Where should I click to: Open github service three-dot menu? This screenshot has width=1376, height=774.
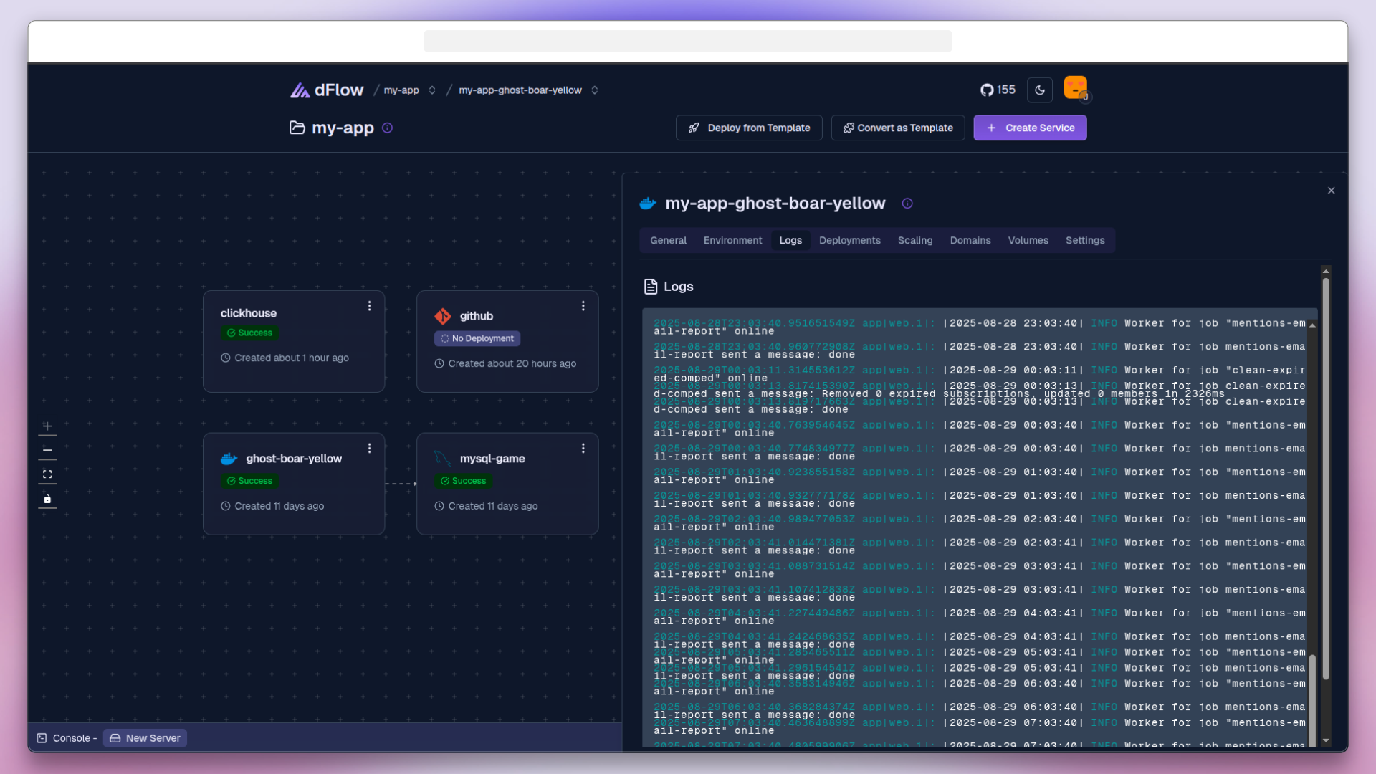tap(583, 306)
